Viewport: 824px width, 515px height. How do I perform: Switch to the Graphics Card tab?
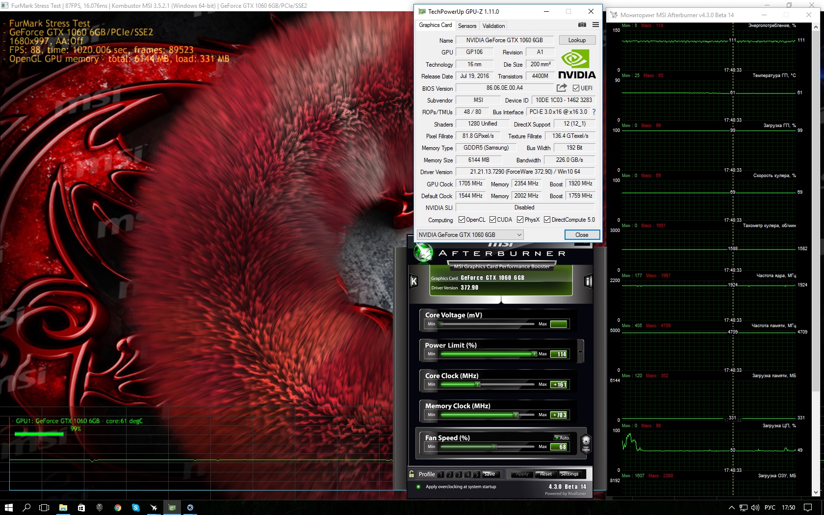(435, 25)
